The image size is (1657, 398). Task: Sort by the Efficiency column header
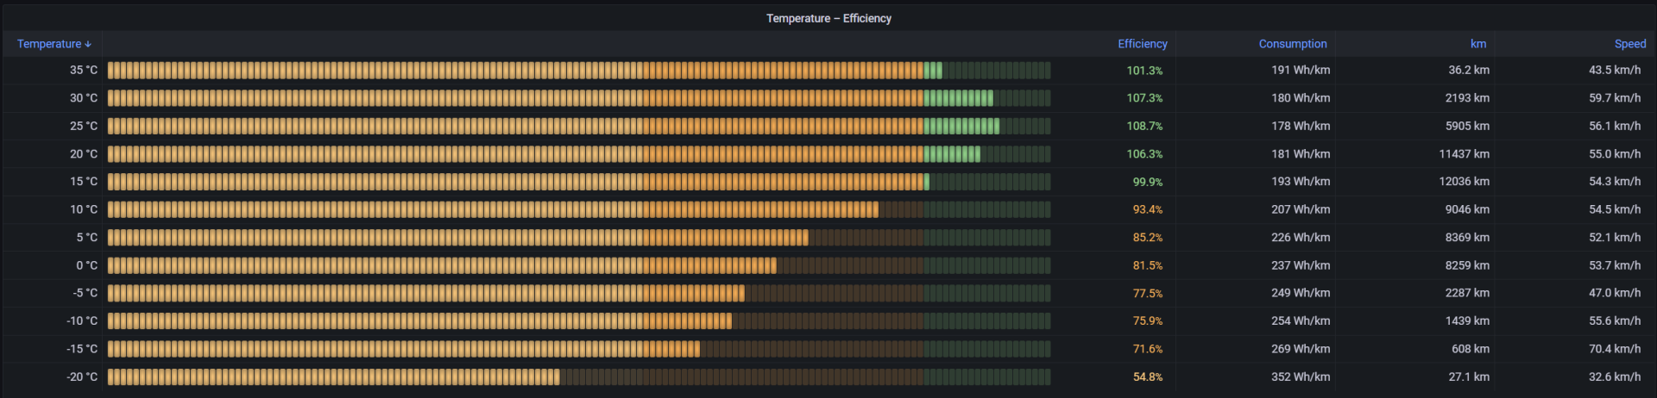click(1142, 44)
